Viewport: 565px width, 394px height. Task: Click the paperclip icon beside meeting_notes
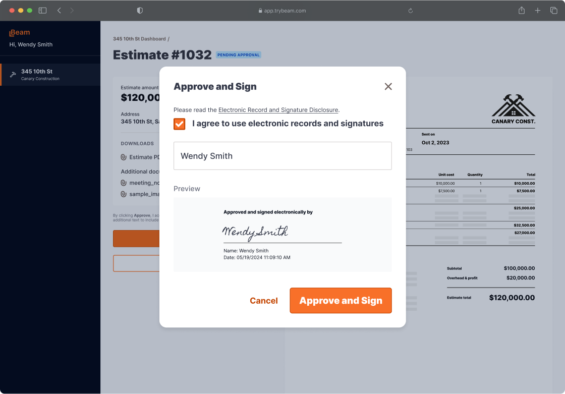click(123, 183)
